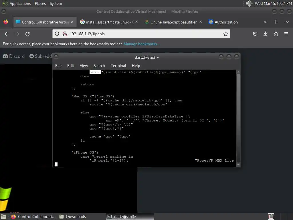Click the URL address bar field
Viewport: 293px width, 220px height.
(141, 34)
